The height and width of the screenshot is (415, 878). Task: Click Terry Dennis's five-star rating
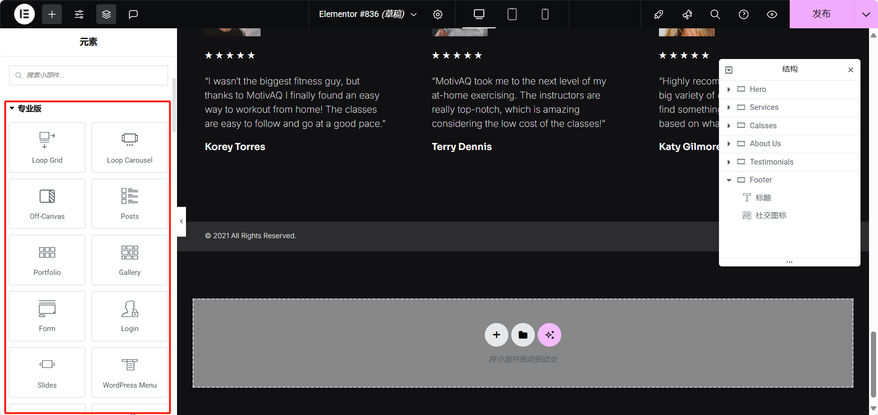(x=457, y=56)
